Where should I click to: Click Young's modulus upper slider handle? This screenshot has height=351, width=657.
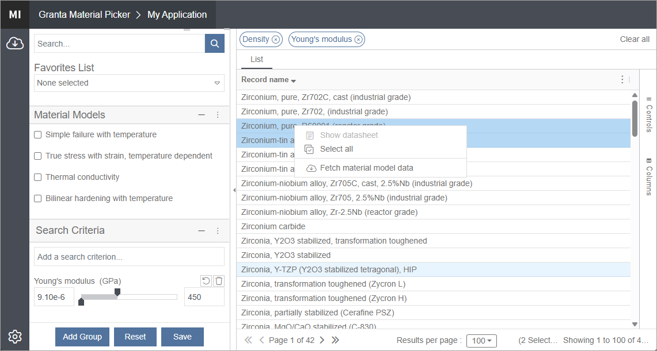[117, 292]
